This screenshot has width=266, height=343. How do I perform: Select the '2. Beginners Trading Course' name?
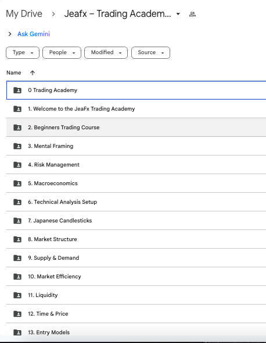pos(64,128)
